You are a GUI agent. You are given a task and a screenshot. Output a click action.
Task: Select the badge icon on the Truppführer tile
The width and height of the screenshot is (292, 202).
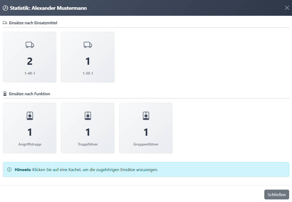pos(88,116)
